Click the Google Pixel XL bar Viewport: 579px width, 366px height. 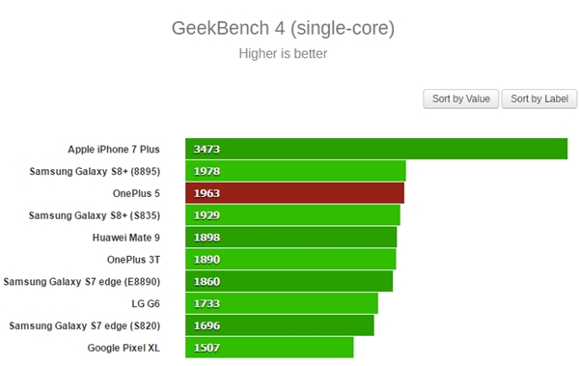coord(269,348)
